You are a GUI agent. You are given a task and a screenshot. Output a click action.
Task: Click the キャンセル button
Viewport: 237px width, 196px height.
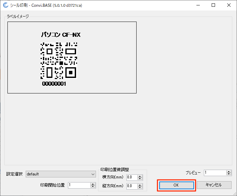pyautogui.click(x=214, y=185)
